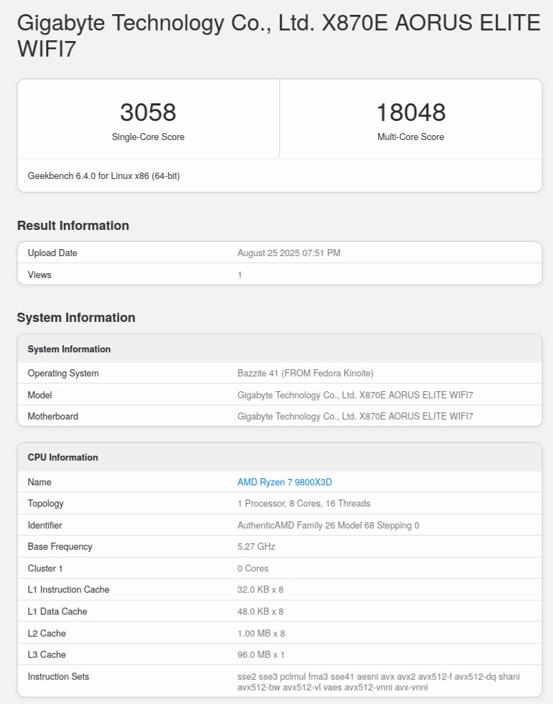The height and width of the screenshot is (704, 553).
Task: Click the Views row label
Action: pyautogui.click(x=39, y=275)
